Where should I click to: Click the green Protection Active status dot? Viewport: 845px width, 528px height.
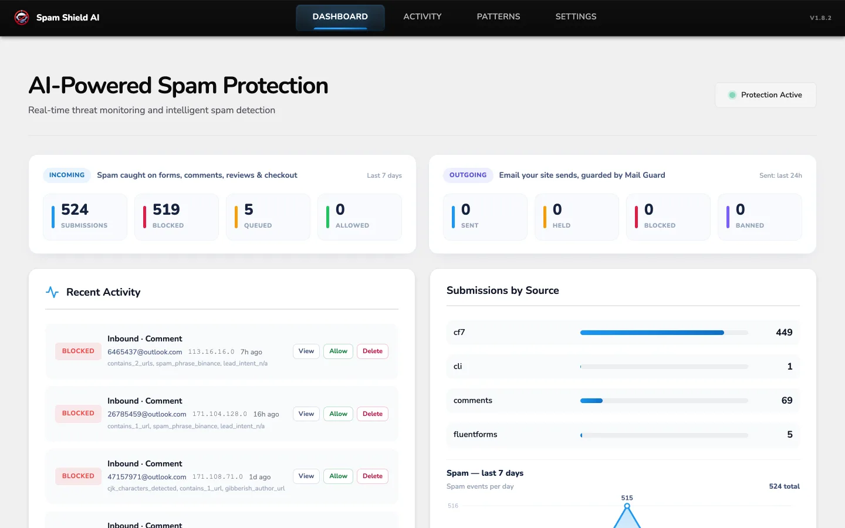pos(732,95)
